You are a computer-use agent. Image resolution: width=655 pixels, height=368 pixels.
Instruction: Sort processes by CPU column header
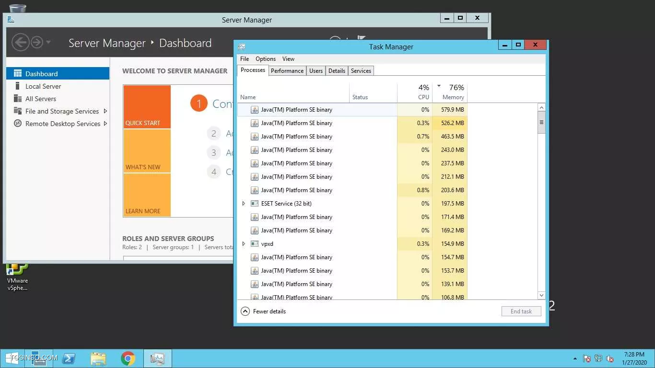(415, 92)
